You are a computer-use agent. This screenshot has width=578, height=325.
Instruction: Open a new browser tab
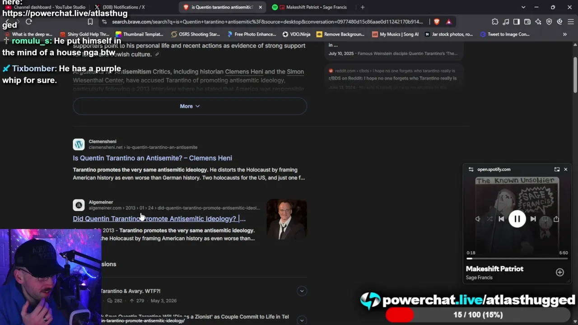362,7
